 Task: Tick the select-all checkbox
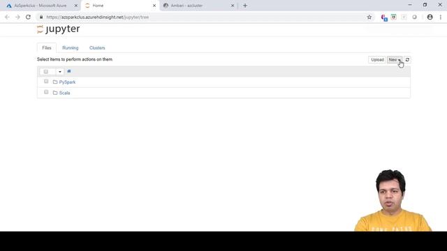[46, 71]
